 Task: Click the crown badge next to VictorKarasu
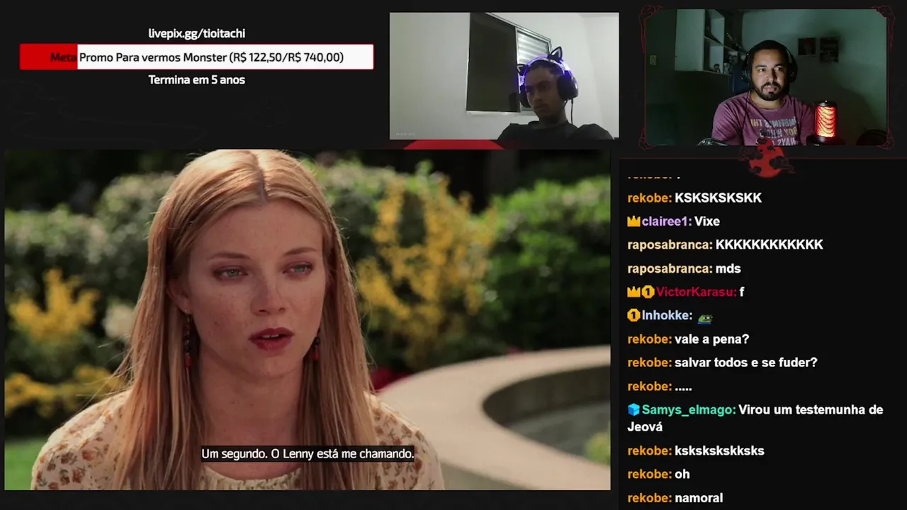(x=633, y=292)
